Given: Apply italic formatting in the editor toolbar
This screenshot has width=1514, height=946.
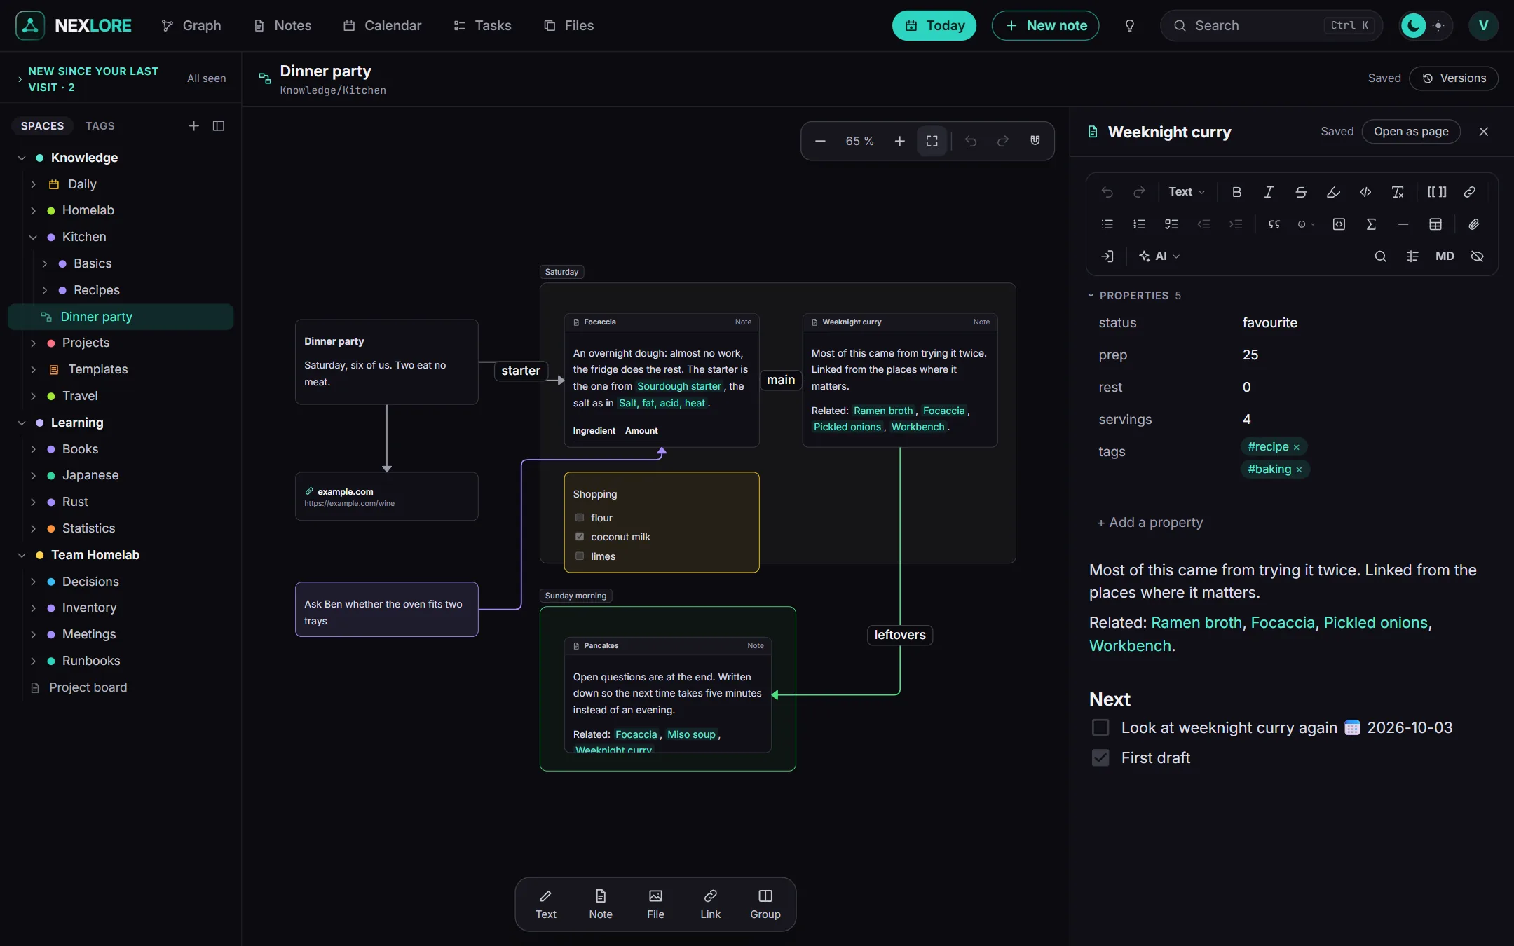Looking at the screenshot, I should (1269, 192).
